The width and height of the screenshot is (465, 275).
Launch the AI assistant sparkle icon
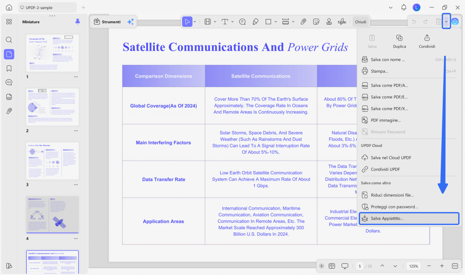coord(130,22)
